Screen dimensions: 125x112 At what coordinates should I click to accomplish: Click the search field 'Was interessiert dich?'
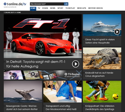click(x=47, y=4)
